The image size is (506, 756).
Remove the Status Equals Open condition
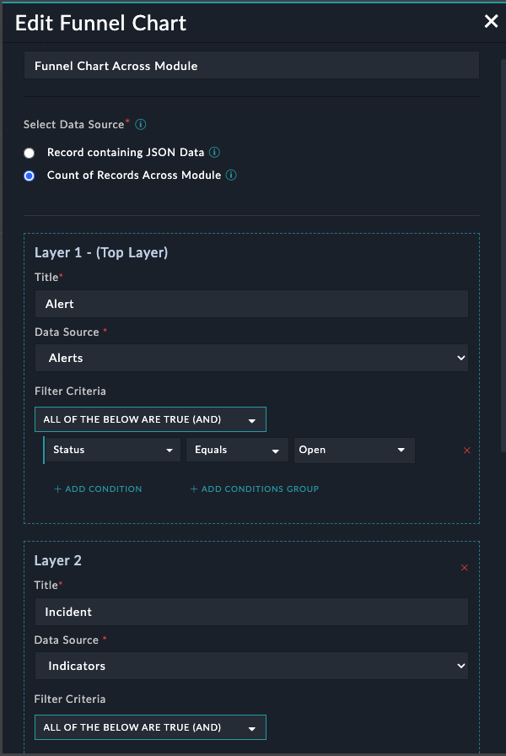pos(466,451)
